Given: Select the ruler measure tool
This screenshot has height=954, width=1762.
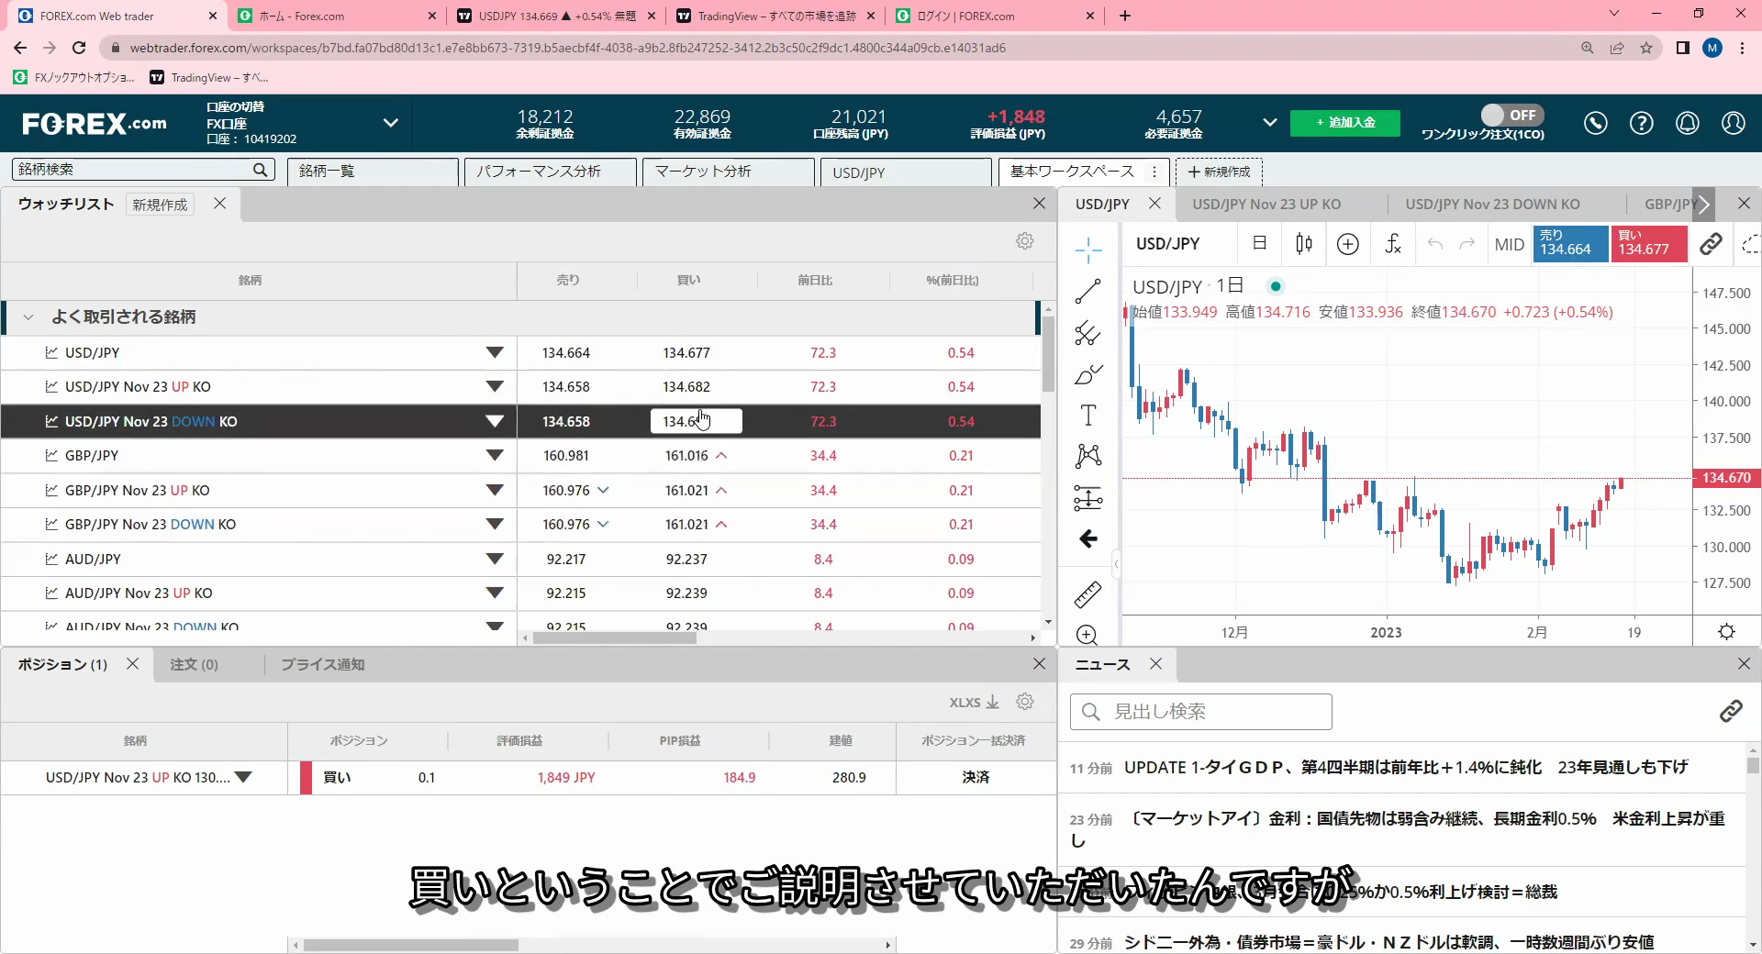Looking at the screenshot, I should [x=1088, y=595].
